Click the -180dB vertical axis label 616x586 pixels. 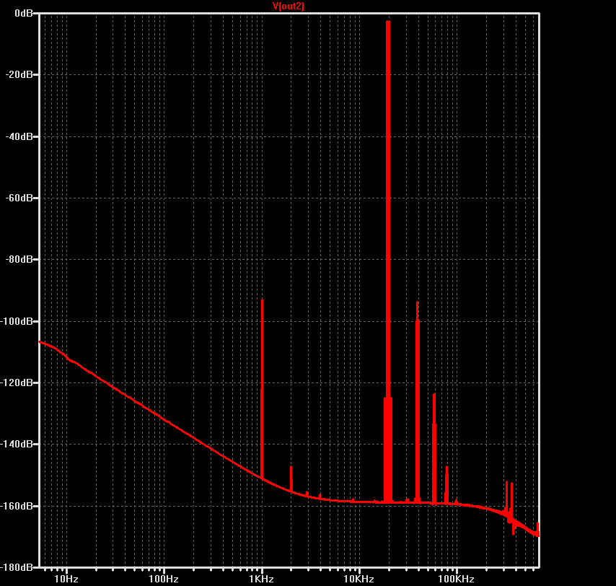(17, 567)
